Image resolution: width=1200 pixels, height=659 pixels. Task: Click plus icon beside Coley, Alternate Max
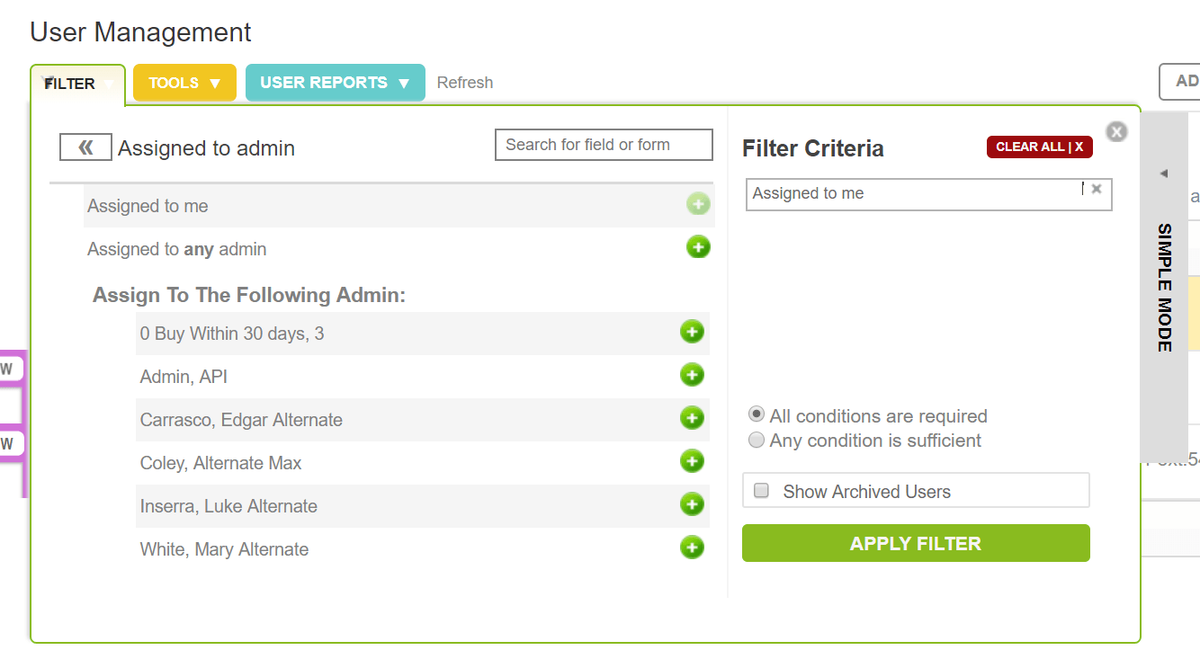tap(692, 461)
